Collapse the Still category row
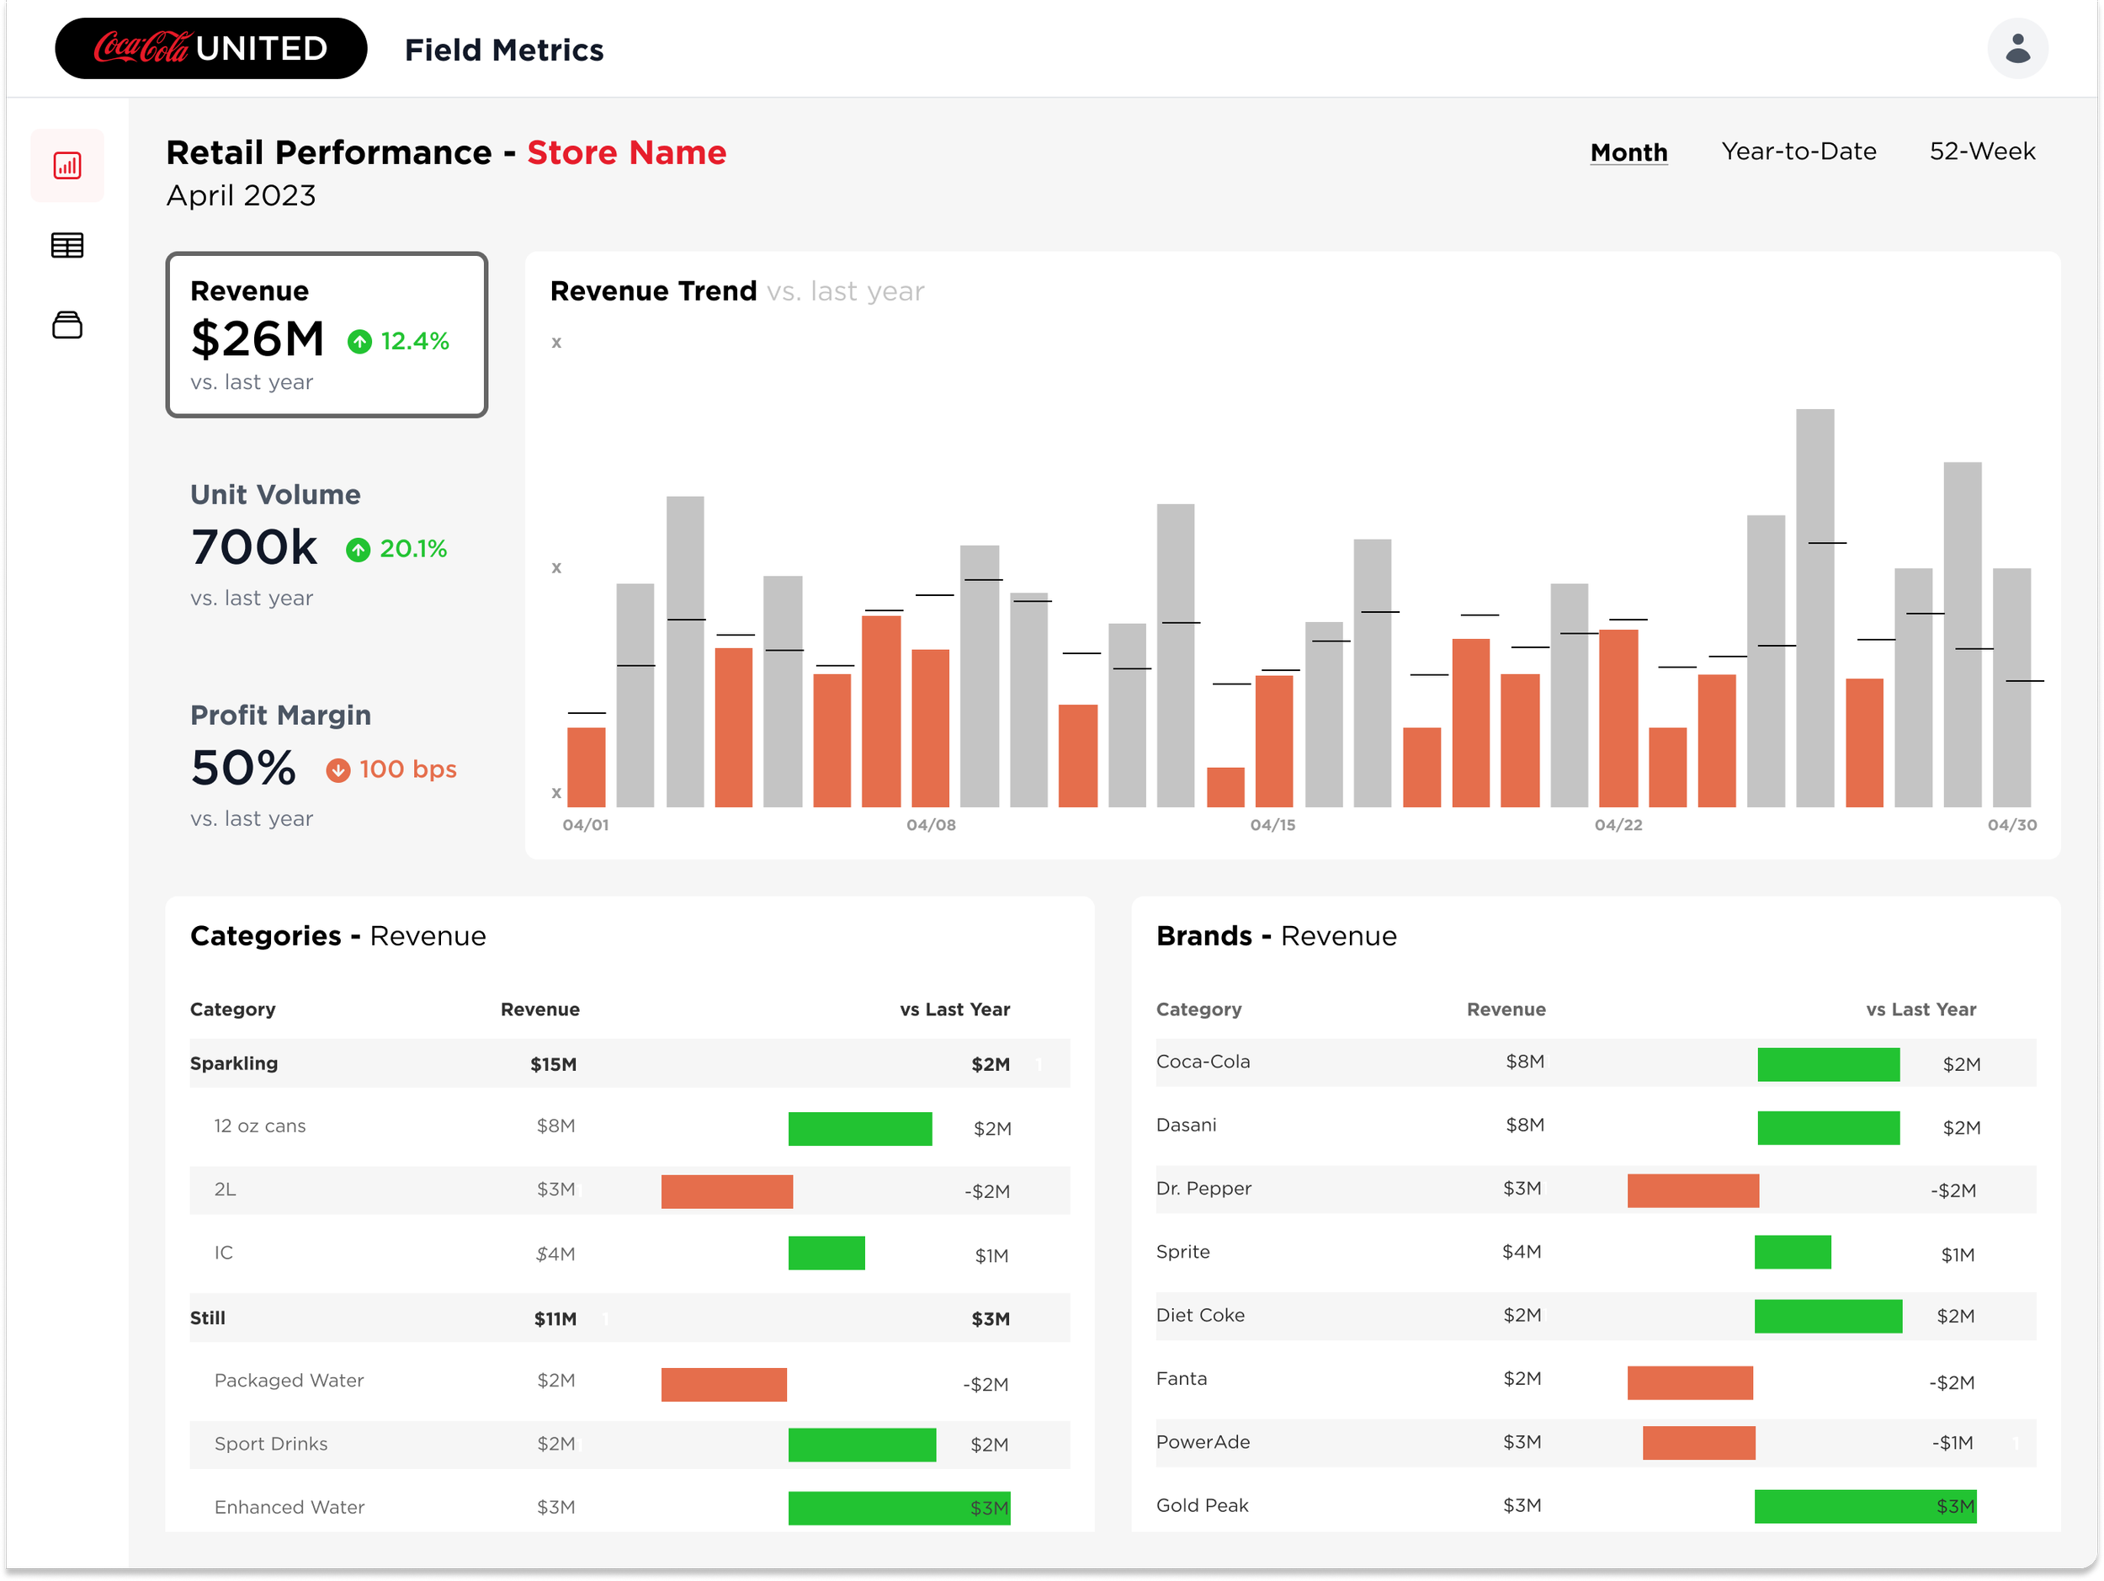Screen dimensions: 2104x1581 click(207, 1317)
